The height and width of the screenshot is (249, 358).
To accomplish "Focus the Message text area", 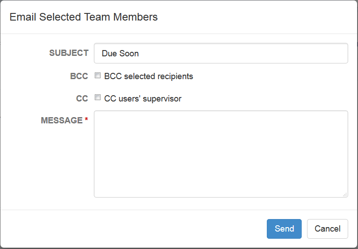I will click(x=221, y=154).
